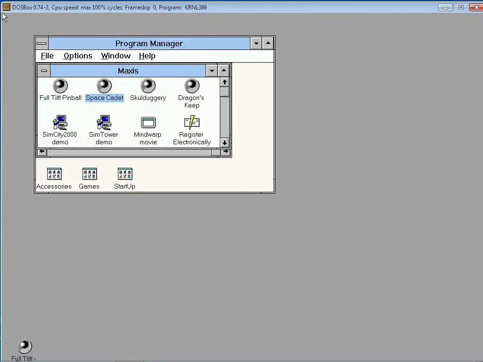Screen dimensions: 483x362
Task: Minimize the DOSBox window
Action: pos(445,8)
